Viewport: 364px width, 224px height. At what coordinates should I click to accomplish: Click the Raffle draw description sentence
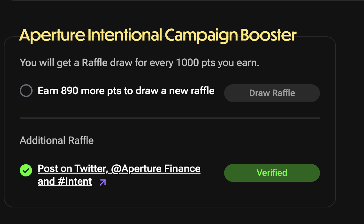139,63
